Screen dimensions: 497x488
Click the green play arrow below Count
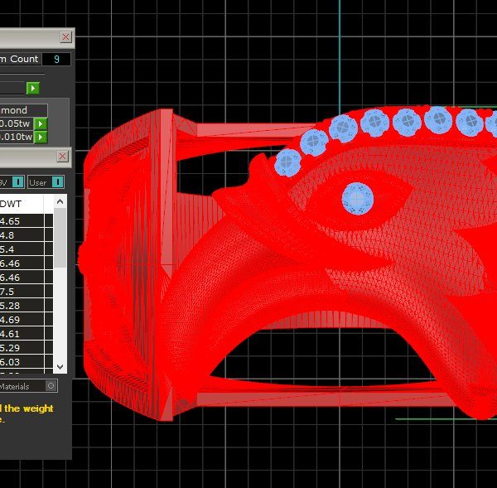33,88
